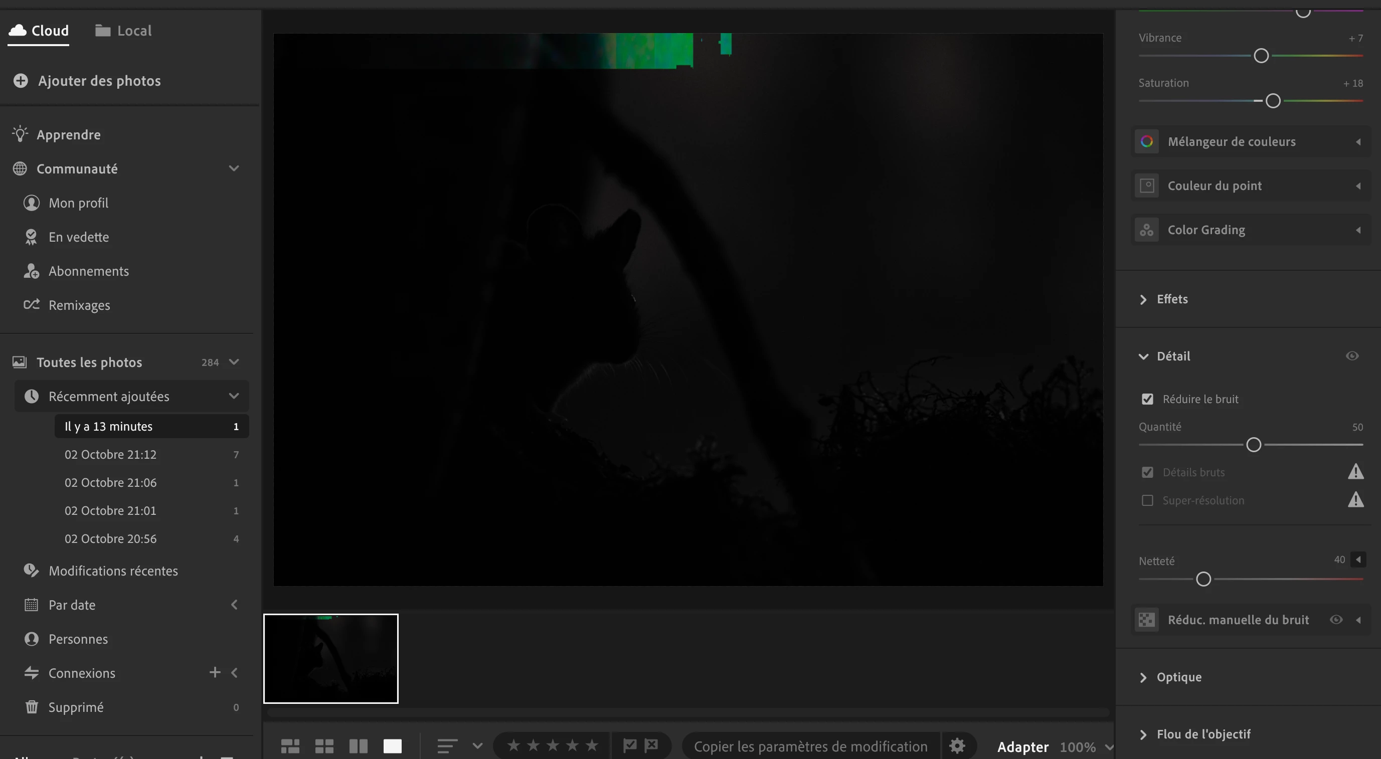Expand the Effets section
The width and height of the screenshot is (1381, 759).
click(x=1172, y=299)
